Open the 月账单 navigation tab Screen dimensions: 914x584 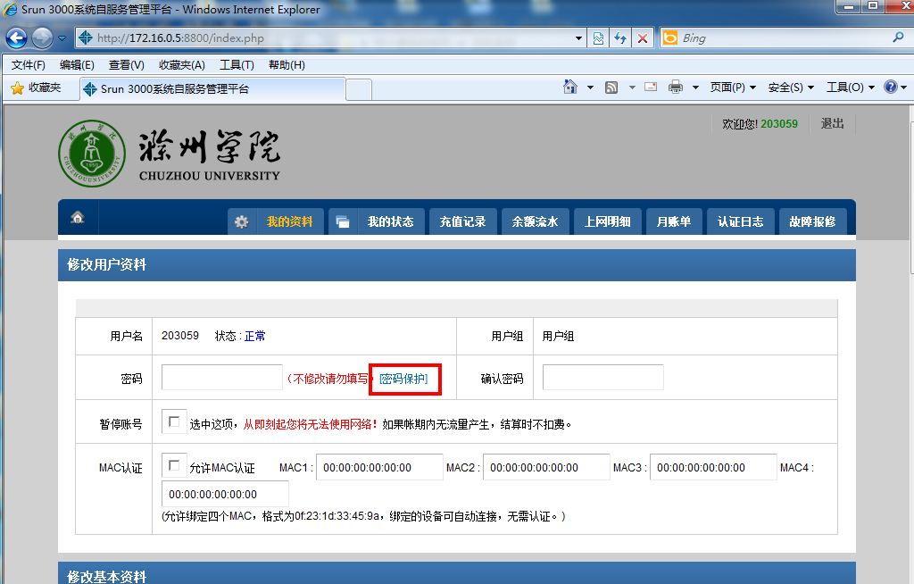(x=674, y=221)
